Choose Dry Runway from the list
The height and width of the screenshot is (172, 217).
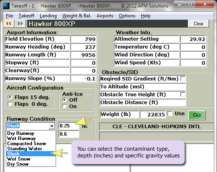31,133
